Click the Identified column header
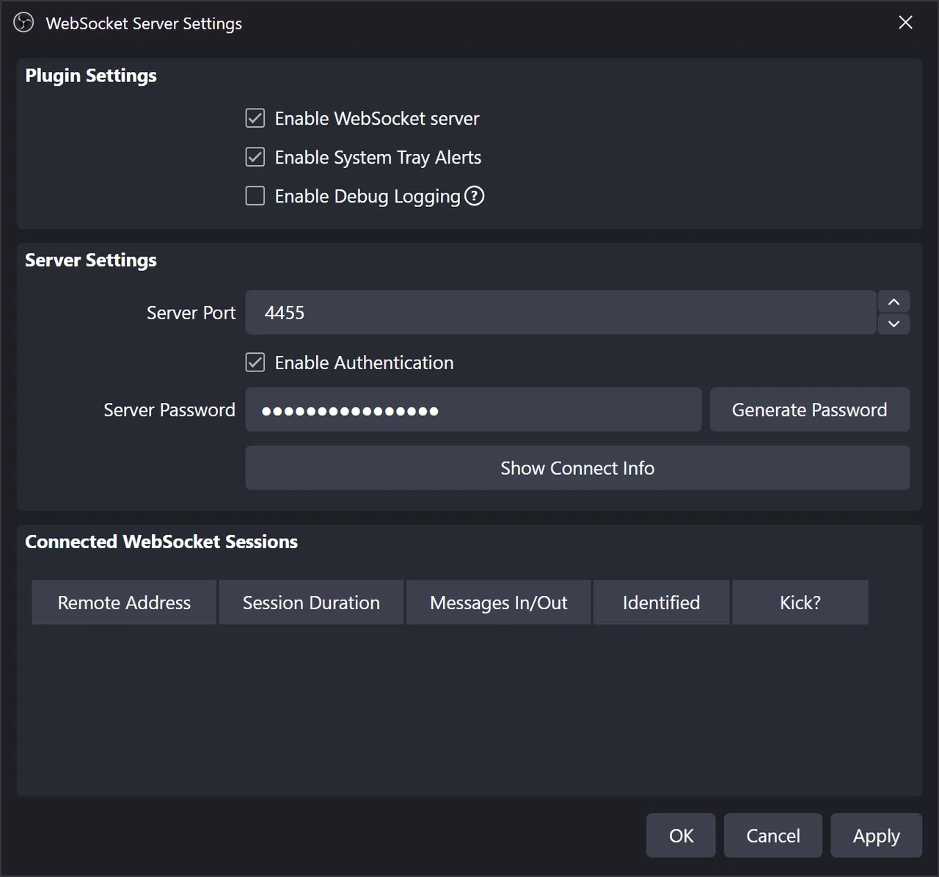The height and width of the screenshot is (877, 939). (661, 603)
